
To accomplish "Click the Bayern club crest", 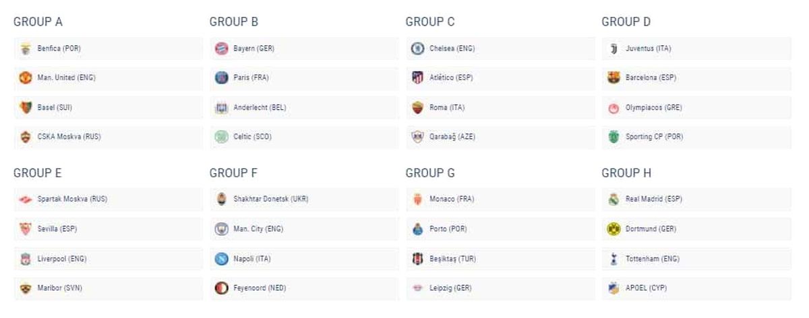I will point(221,49).
